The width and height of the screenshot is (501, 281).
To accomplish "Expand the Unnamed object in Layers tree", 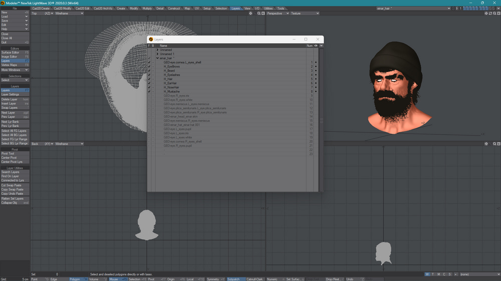I will [x=157, y=50].
